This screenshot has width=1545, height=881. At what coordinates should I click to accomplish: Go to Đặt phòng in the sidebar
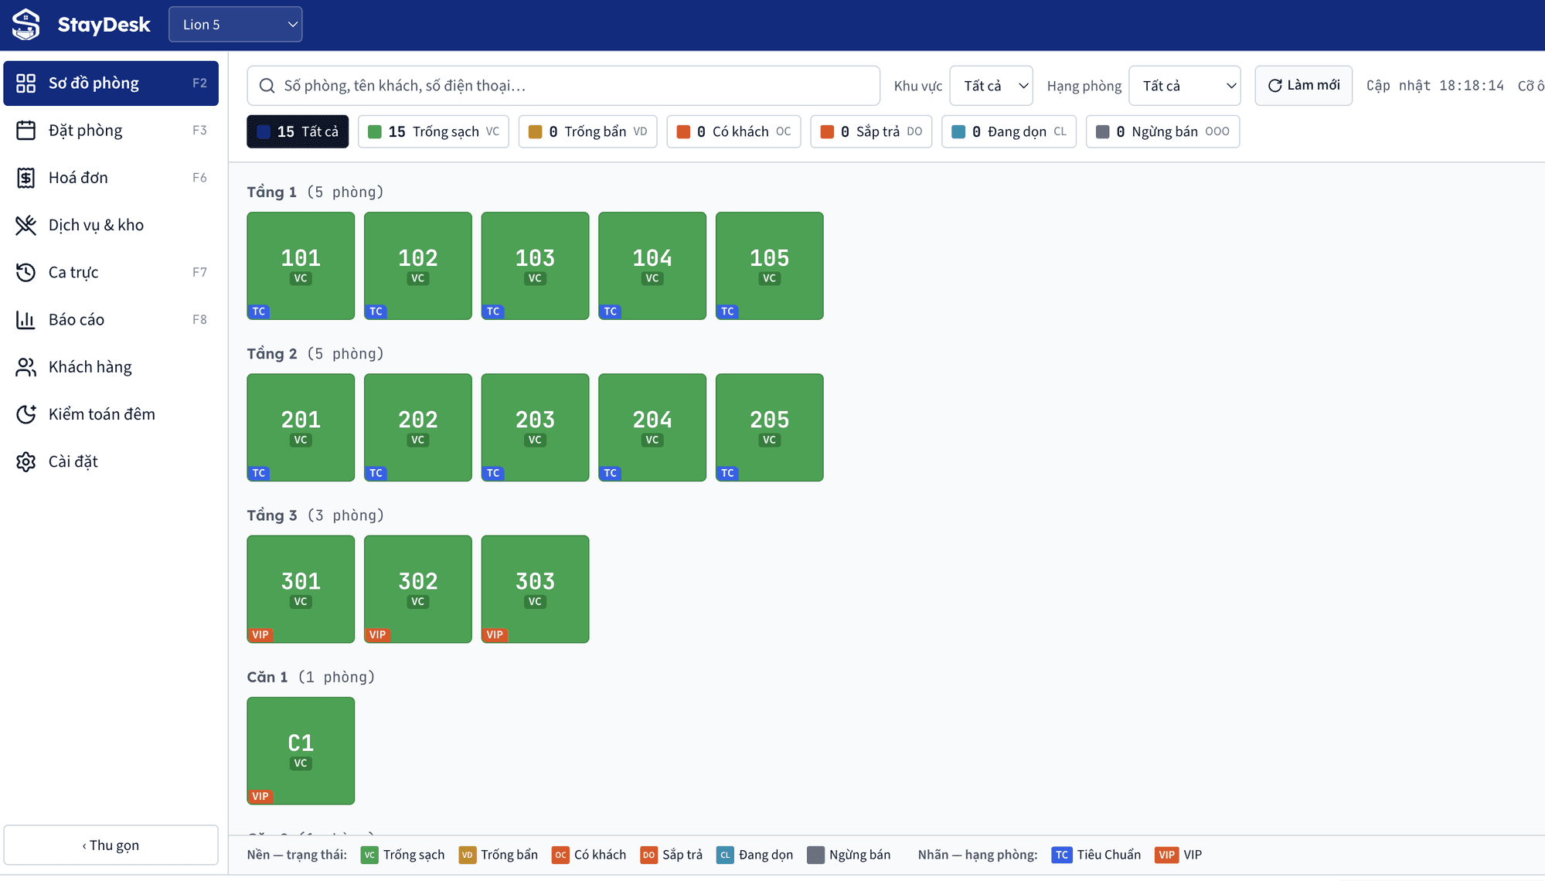pos(111,131)
